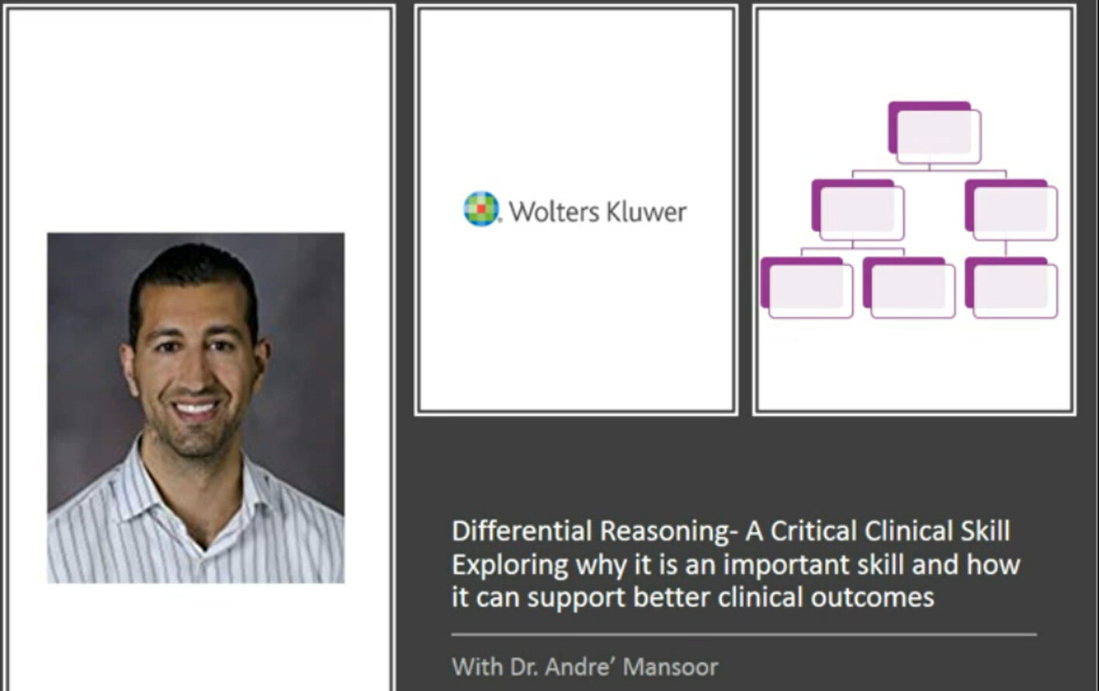The width and height of the screenshot is (1099, 691).
Task: Select the "Differential Reasoning- A Critical Clinical Skill" title
Action: pyautogui.click(x=730, y=531)
